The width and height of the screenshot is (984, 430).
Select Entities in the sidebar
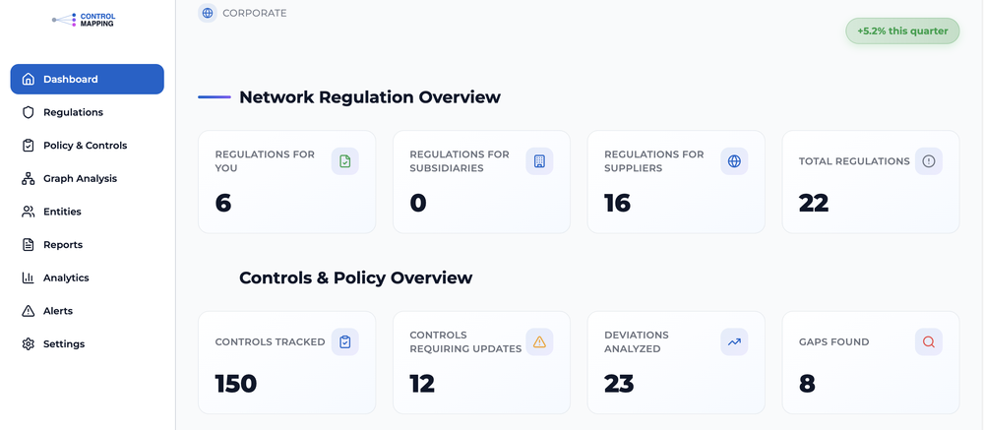[62, 212]
